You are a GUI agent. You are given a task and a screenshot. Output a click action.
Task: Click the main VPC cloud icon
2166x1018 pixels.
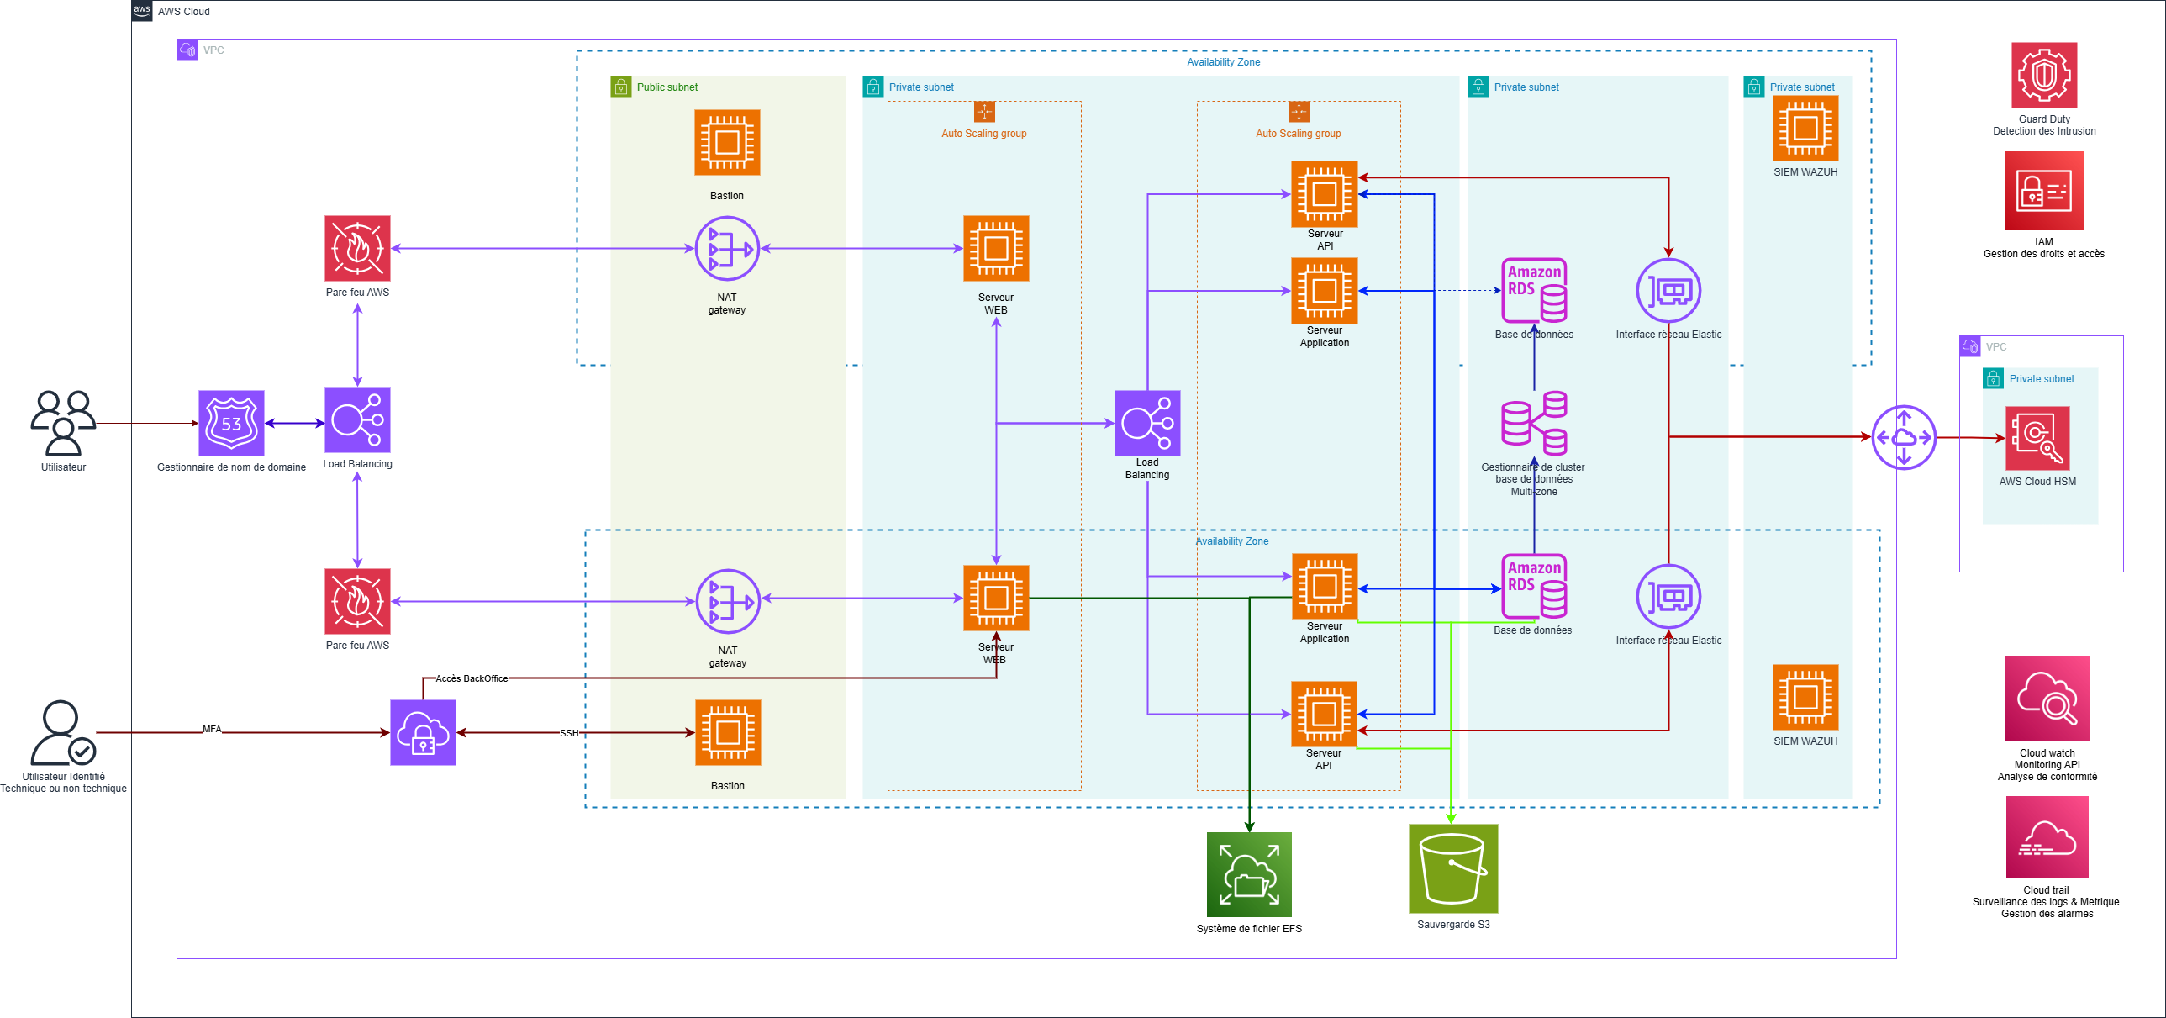187,50
